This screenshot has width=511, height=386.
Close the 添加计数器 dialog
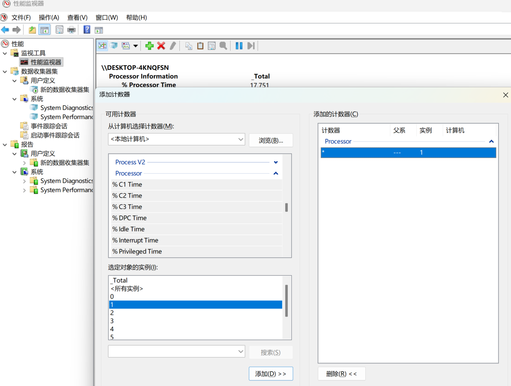(505, 95)
